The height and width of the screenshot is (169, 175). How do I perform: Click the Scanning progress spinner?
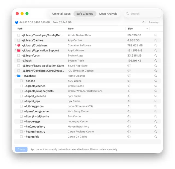(x=144, y=22)
